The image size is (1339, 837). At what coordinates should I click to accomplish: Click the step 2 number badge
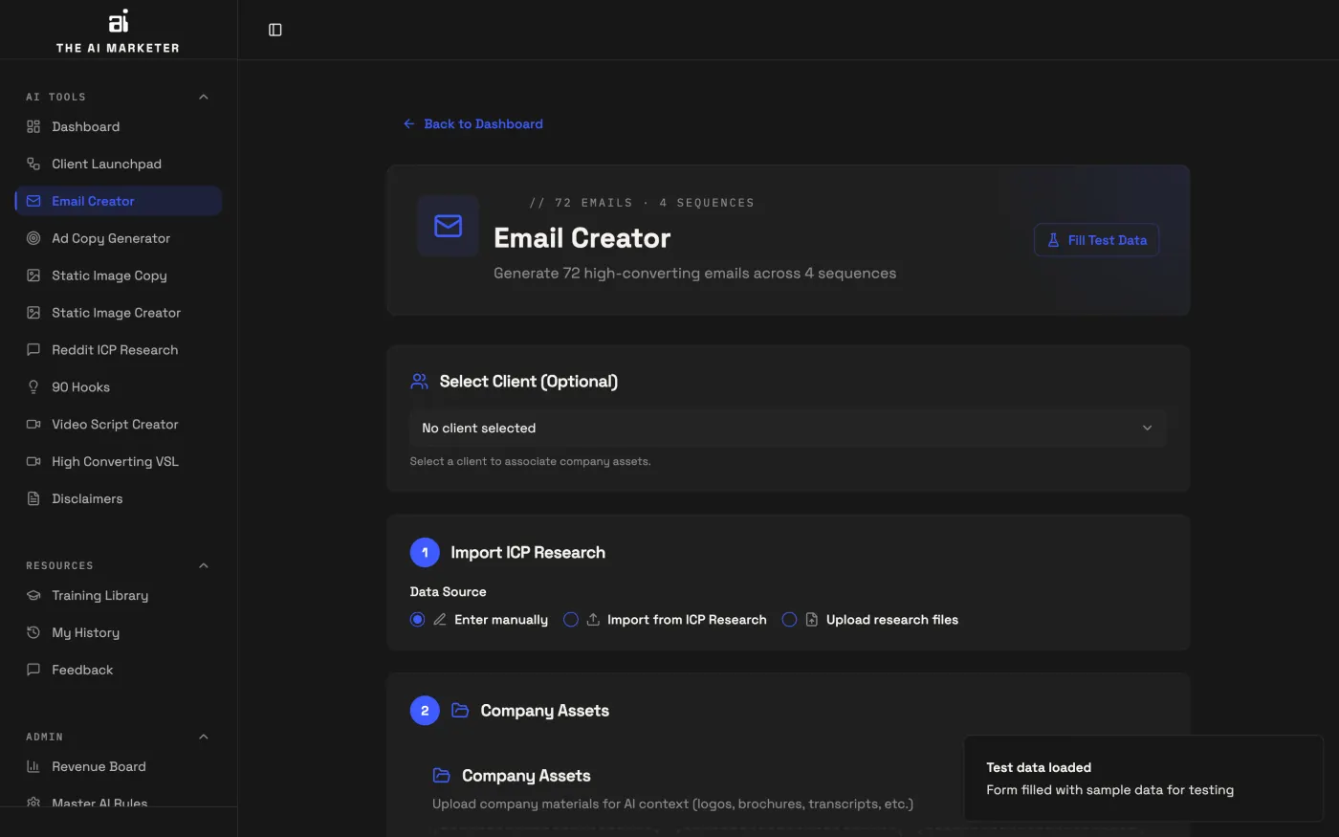click(425, 711)
